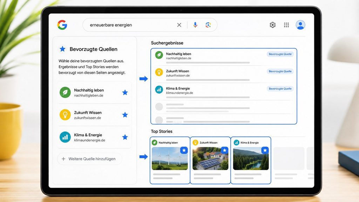The image size is (359, 202).
Task: Click 'Klima & Energie' label on Top Stories card
Action: [250, 142]
